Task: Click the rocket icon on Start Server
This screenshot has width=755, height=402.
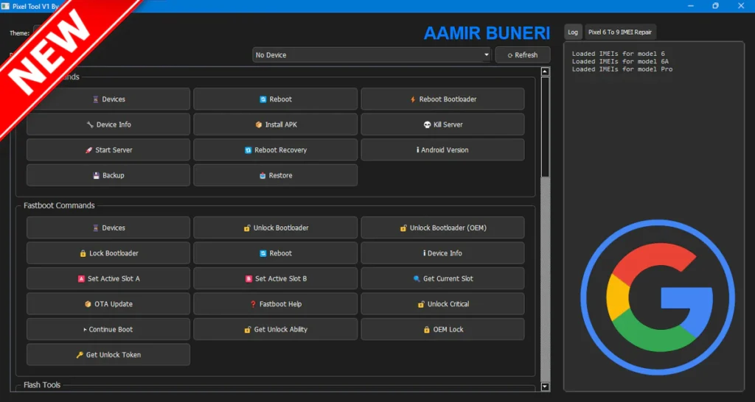Action: (88, 150)
